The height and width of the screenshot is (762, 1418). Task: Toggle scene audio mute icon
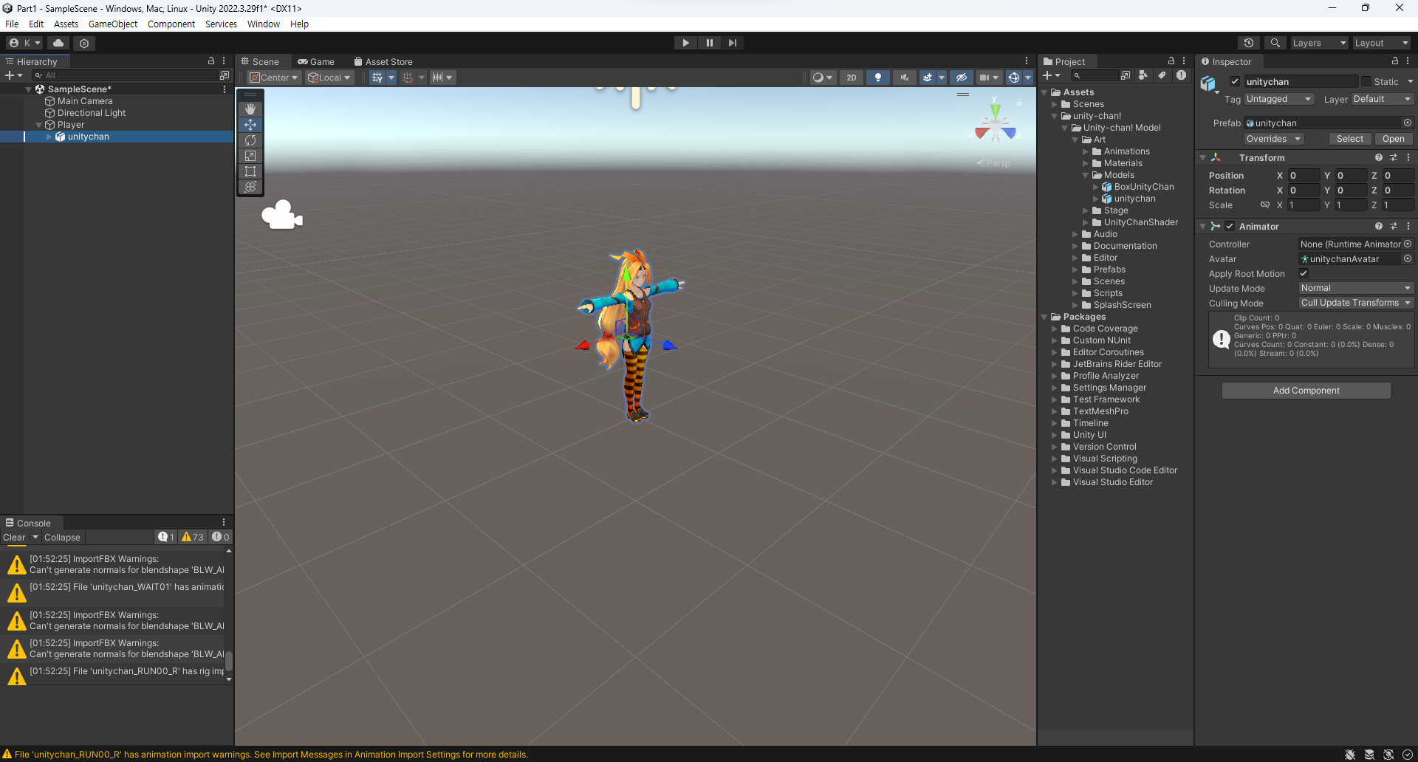pyautogui.click(x=904, y=78)
